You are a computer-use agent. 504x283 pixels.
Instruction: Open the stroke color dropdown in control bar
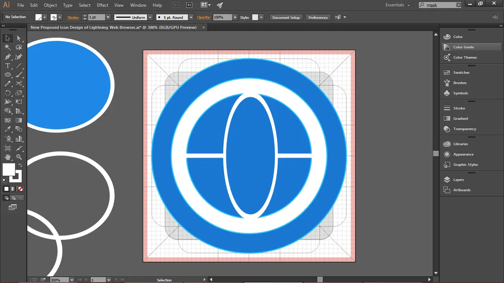click(60, 17)
